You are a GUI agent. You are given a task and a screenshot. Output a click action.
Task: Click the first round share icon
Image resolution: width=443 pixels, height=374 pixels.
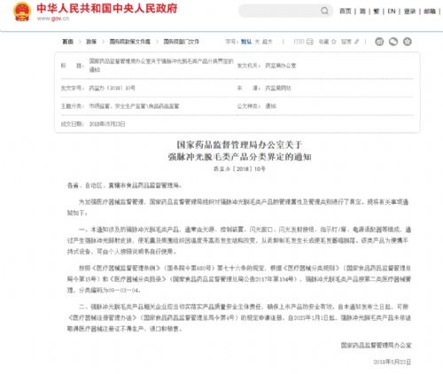[379, 42]
